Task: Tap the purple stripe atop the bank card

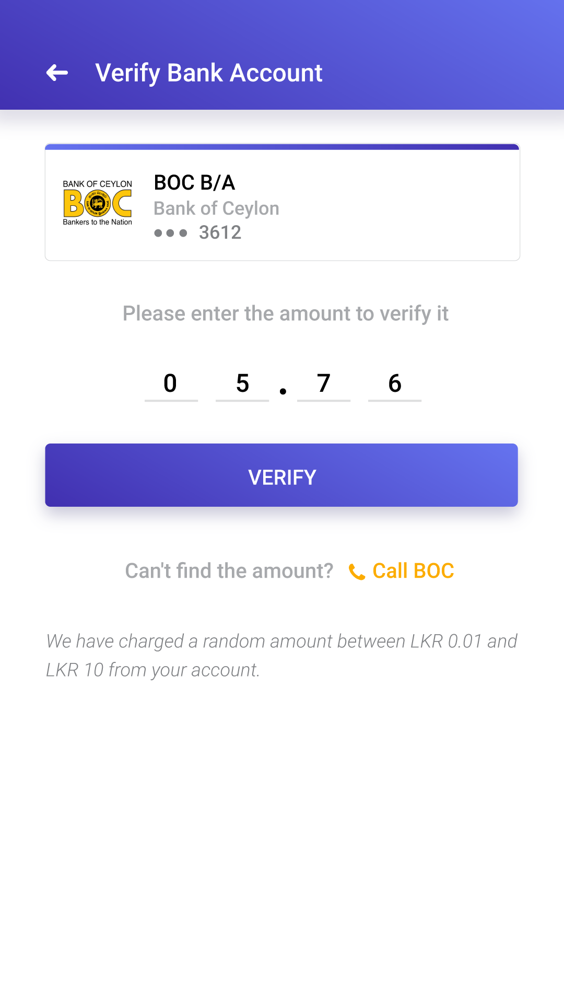Action: [x=282, y=147]
